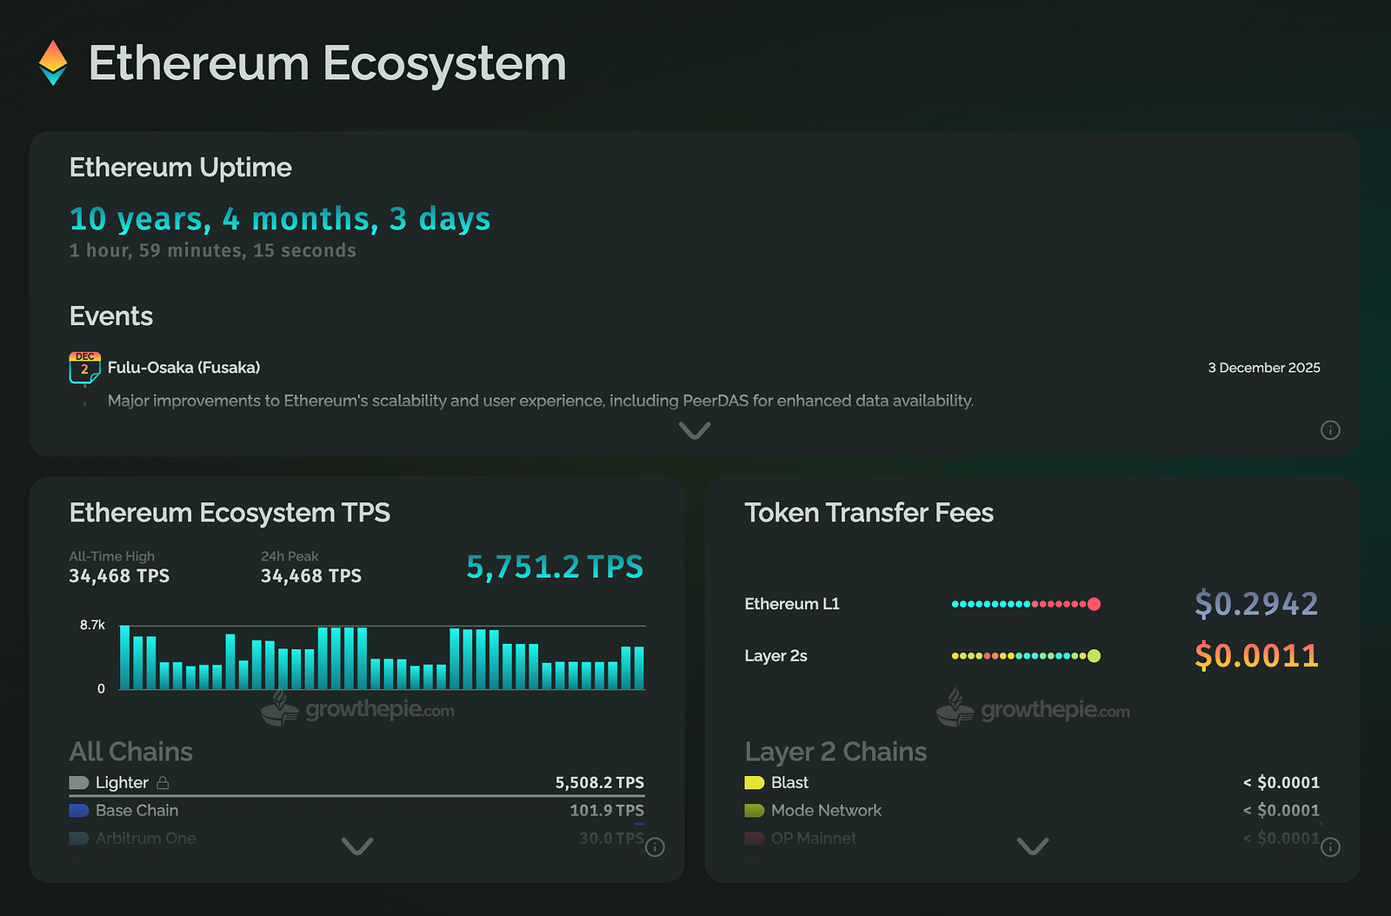Image resolution: width=1391 pixels, height=916 pixels.
Task: Open info icon in Ethereum Uptime card
Action: click(x=1330, y=430)
